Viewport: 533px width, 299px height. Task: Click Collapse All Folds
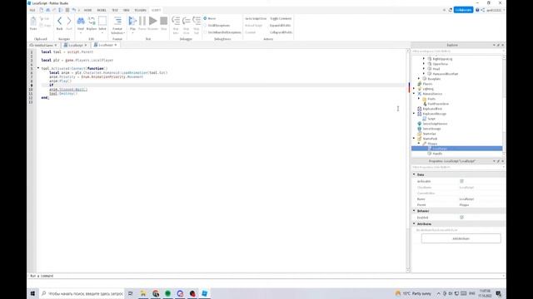[x=281, y=32]
